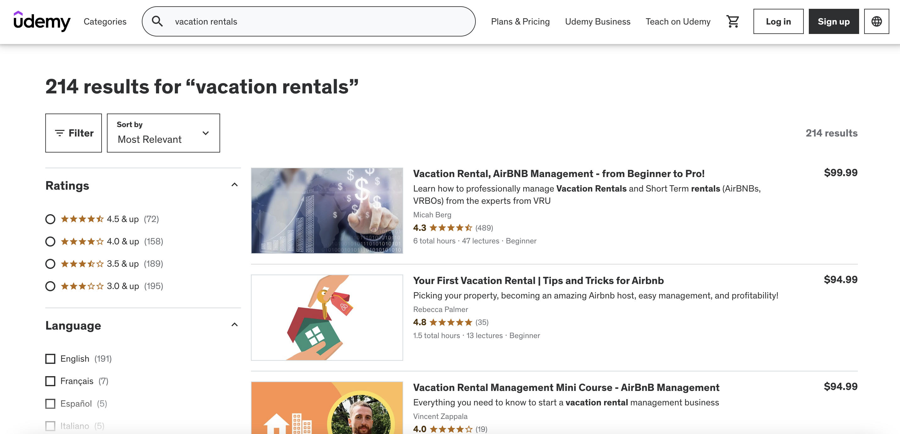Check the Español language filter

click(50, 403)
